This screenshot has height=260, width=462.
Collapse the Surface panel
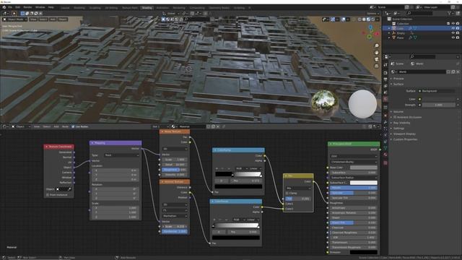click(398, 84)
